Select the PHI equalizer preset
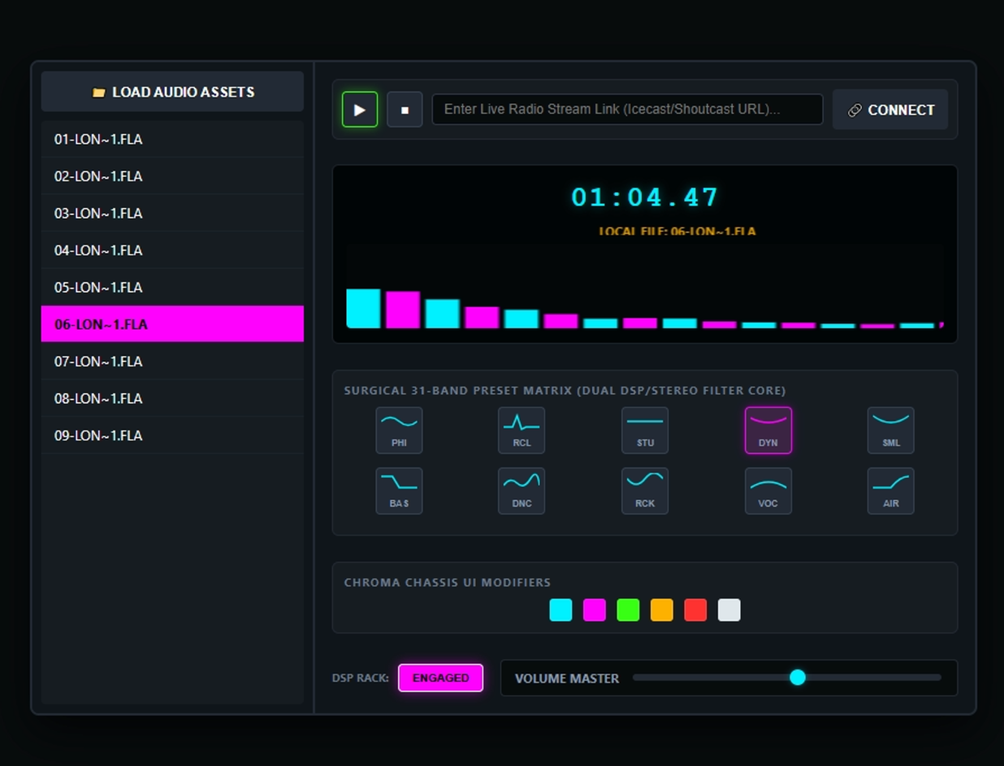This screenshot has height=766, width=1004. [x=399, y=430]
